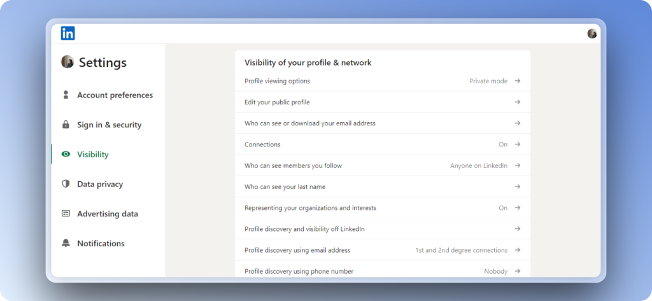Open Profile discovery and visibility off LinkedIn
Screen dimensions: 652x301
tap(382, 229)
